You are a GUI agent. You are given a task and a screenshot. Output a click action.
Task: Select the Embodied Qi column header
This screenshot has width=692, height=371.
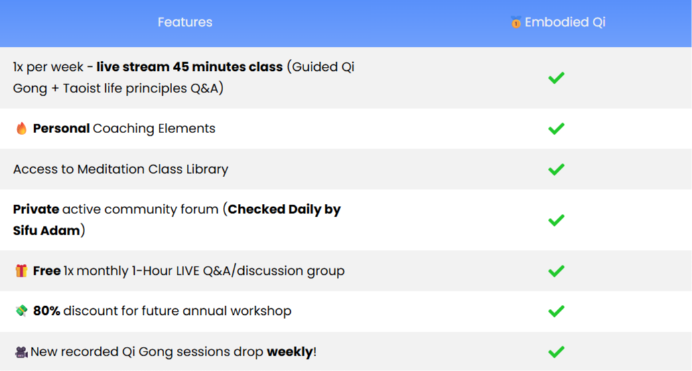(x=565, y=22)
